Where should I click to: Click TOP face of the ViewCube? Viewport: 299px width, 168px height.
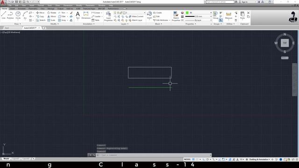(x=285, y=43)
